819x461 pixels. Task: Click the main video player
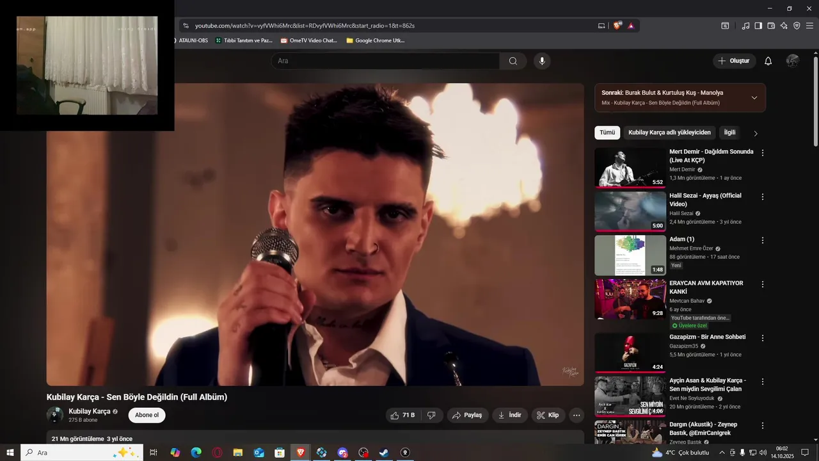315,234
